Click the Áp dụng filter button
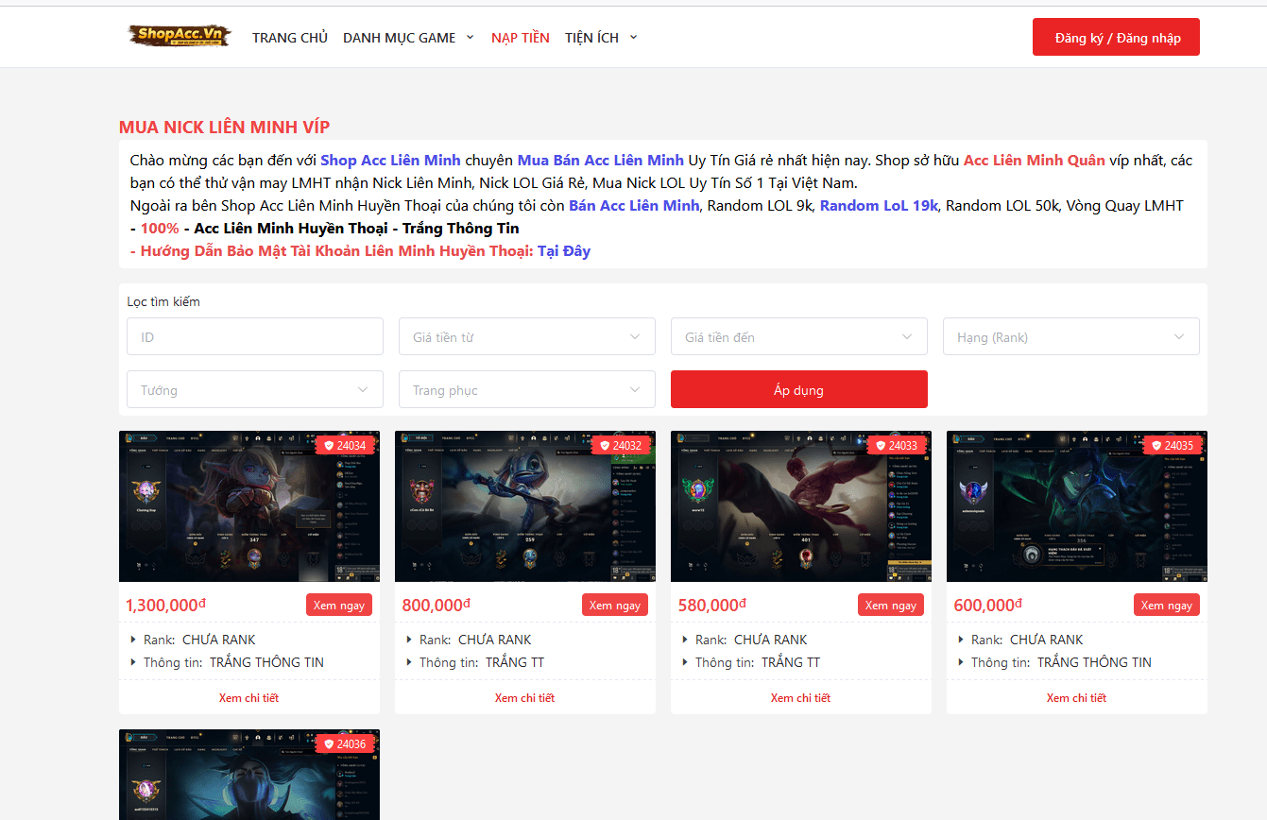The width and height of the screenshot is (1267, 820). coord(799,389)
